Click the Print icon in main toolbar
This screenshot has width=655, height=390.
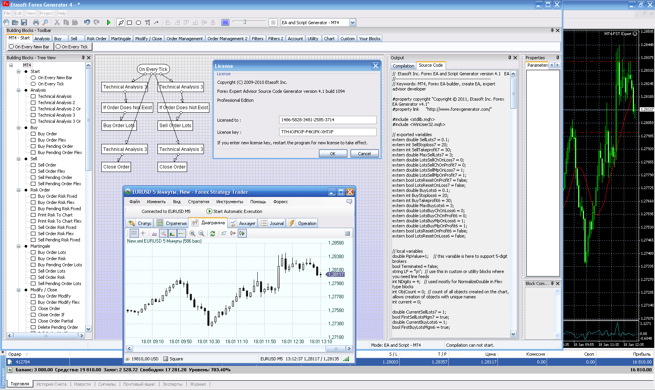(x=36, y=23)
